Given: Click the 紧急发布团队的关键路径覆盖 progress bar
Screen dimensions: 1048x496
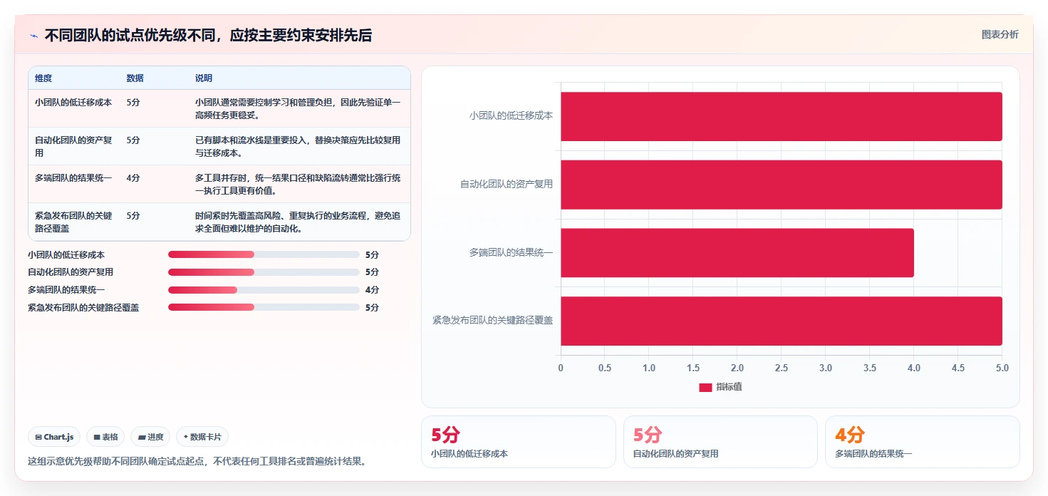Looking at the screenshot, I should [x=264, y=308].
